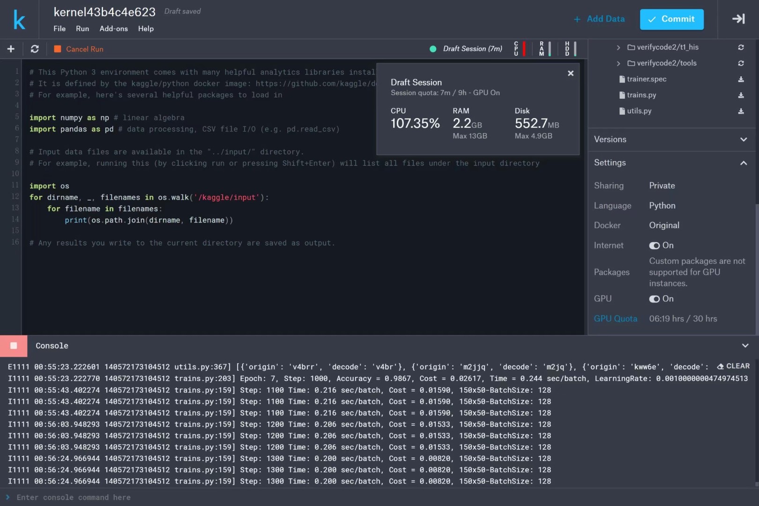This screenshot has height=506, width=759.
Task: Click the stop icon beside the Console
Action: (x=14, y=346)
